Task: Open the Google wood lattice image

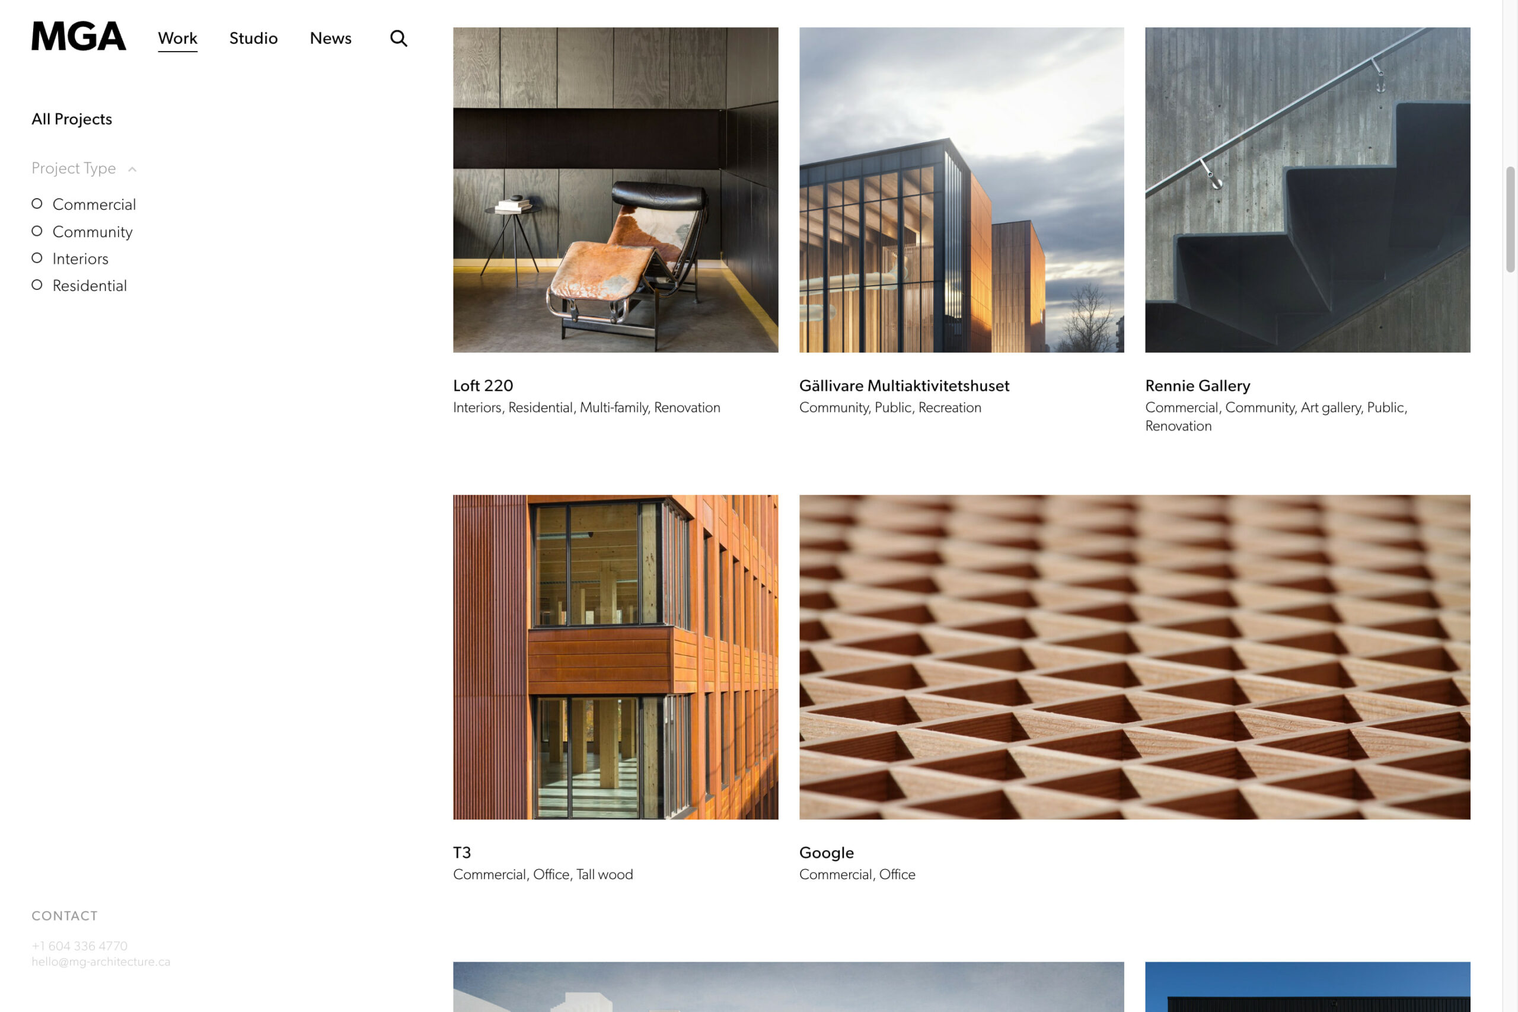Action: tap(1134, 657)
